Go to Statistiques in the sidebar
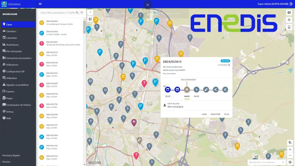This screenshot has width=295, height=166. (12, 45)
